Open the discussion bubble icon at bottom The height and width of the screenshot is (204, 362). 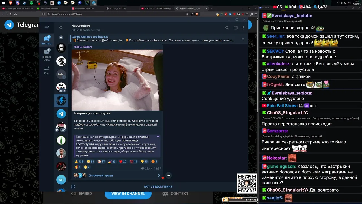click(73, 186)
